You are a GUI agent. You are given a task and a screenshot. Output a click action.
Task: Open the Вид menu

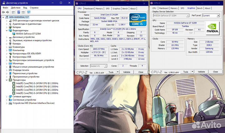pyautogui.click(x=25, y=8)
